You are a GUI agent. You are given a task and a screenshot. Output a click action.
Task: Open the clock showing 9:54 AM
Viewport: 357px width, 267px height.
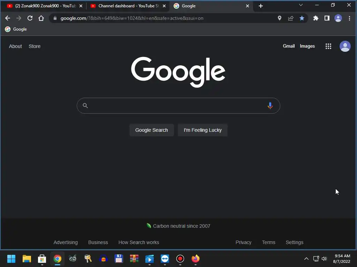tap(342, 259)
